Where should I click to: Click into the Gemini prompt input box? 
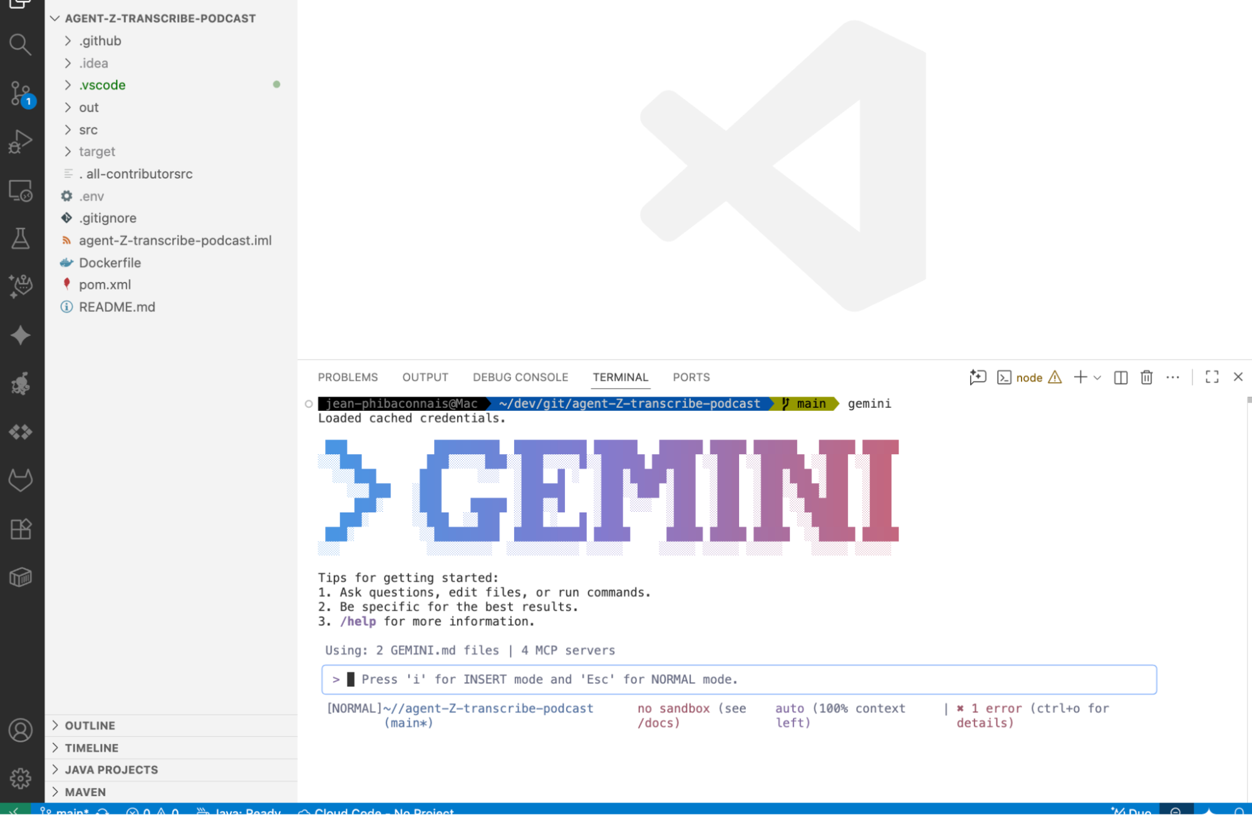pyautogui.click(x=739, y=680)
